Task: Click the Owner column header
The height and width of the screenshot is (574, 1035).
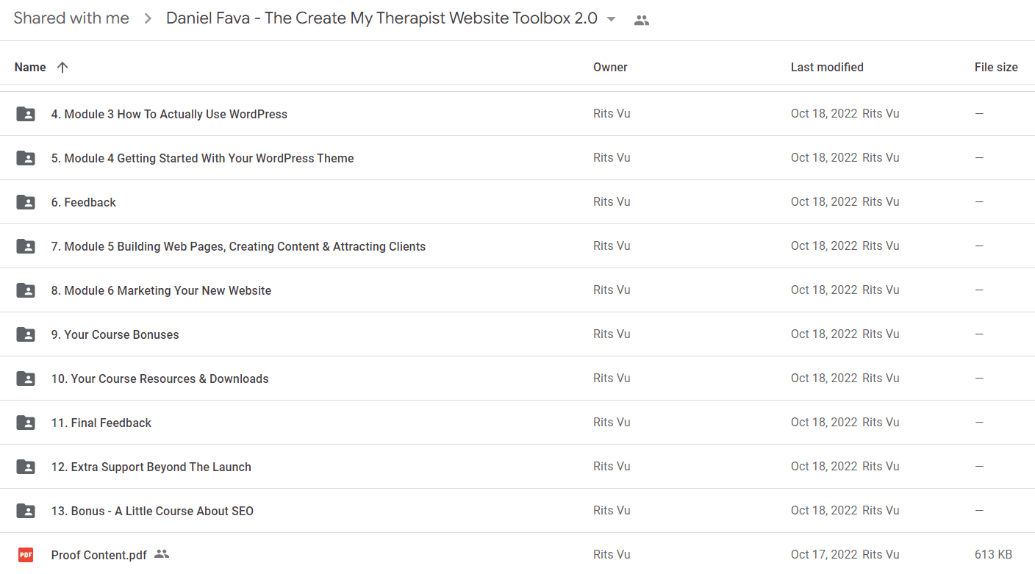Action: point(610,67)
